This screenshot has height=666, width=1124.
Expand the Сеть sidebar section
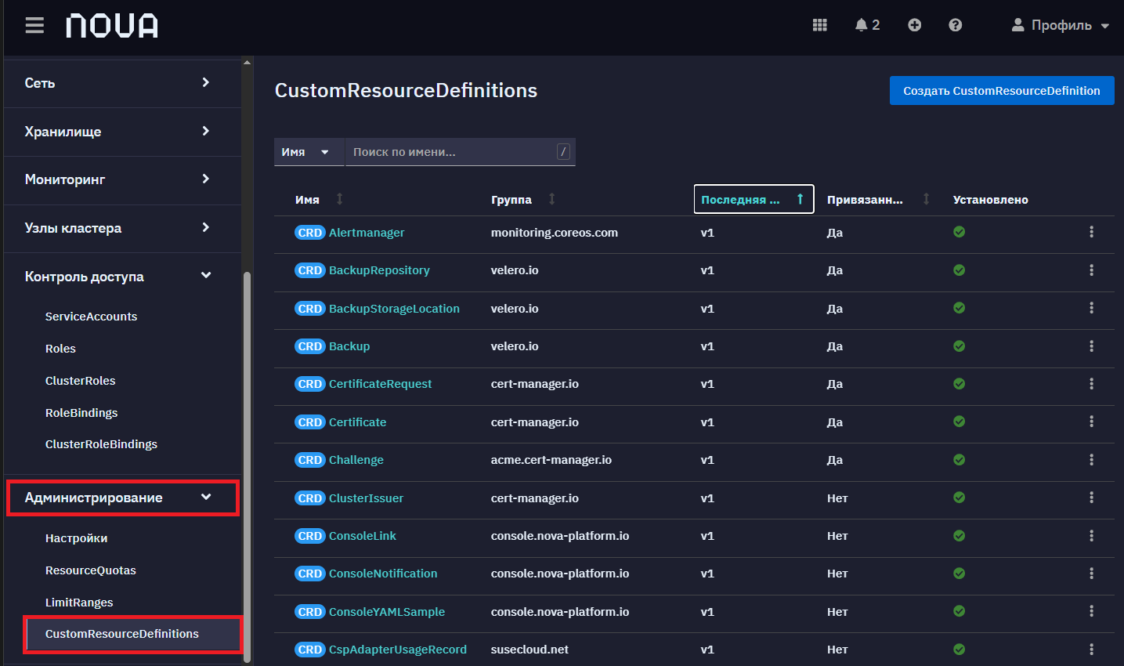(122, 83)
